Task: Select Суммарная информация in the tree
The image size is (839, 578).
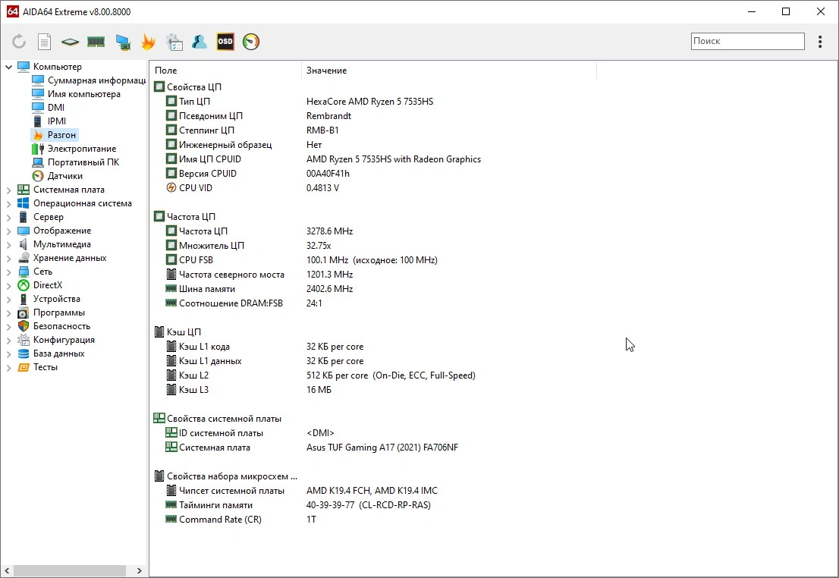Action: [89, 80]
